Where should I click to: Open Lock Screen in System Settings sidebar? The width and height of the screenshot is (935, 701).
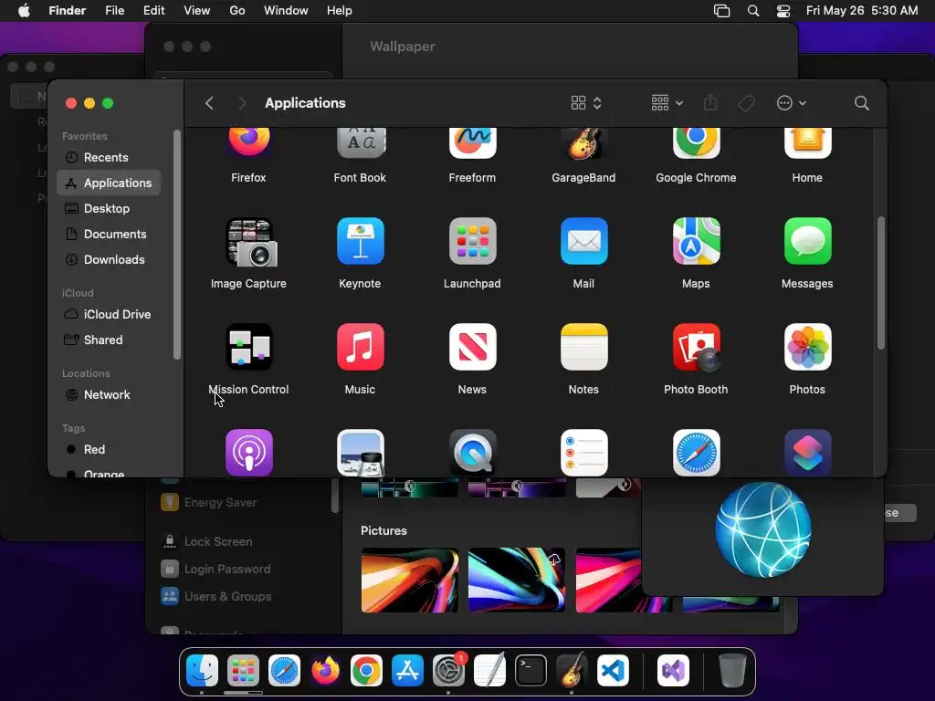click(x=217, y=541)
